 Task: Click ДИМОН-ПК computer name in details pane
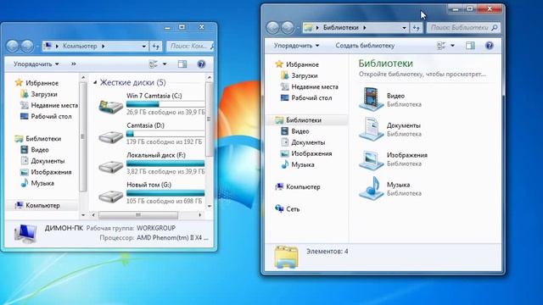pyautogui.click(x=64, y=228)
